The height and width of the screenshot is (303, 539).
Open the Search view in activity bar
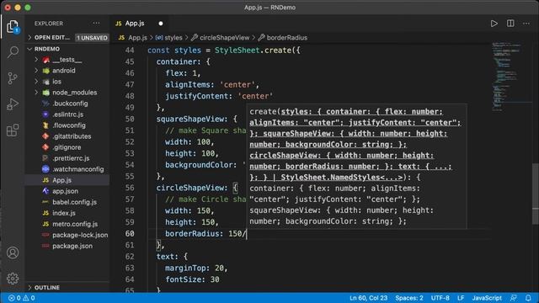pos(13,52)
